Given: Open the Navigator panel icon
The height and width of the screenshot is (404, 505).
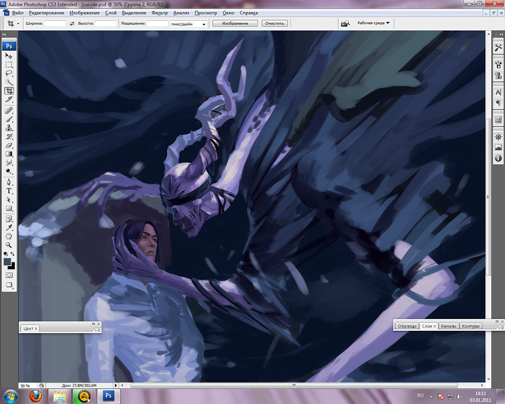Looking at the screenshot, I should 498,137.
